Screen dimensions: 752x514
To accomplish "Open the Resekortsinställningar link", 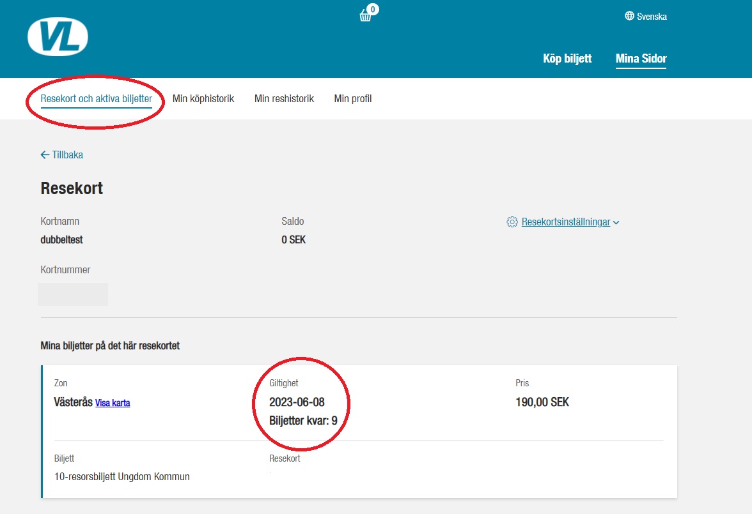I will click(566, 222).
